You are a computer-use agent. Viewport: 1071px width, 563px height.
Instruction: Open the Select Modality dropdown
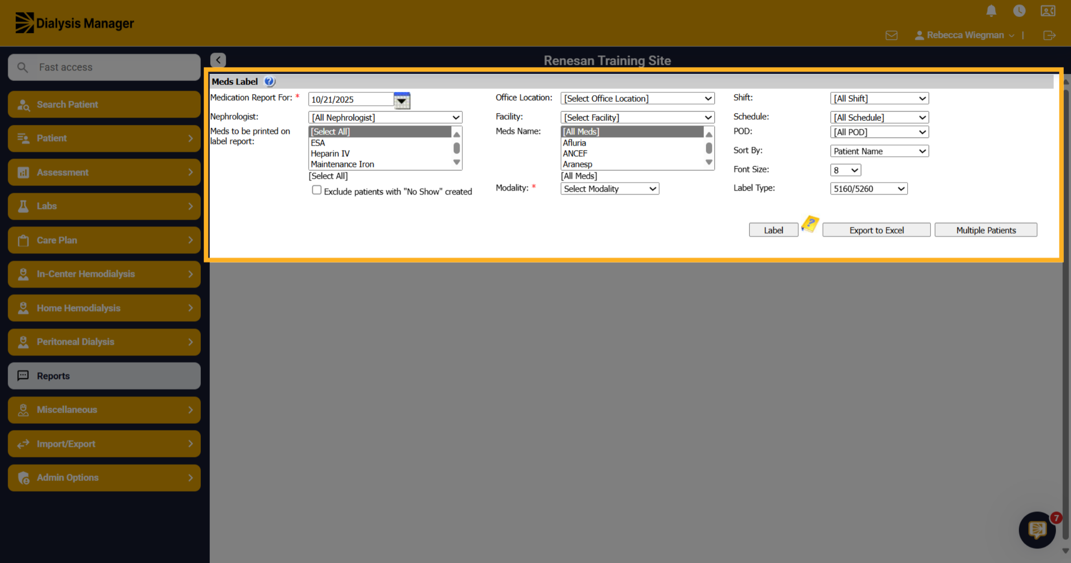[x=610, y=189]
